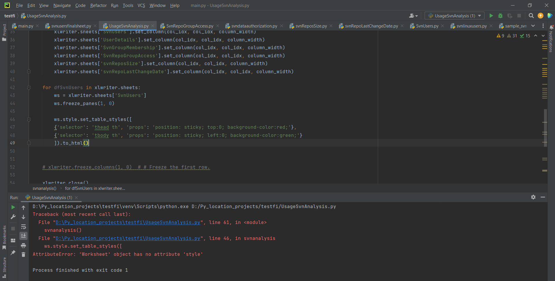Switch to svnRepoLastChangeDate.py tab
555x281 pixels.
(371, 26)
